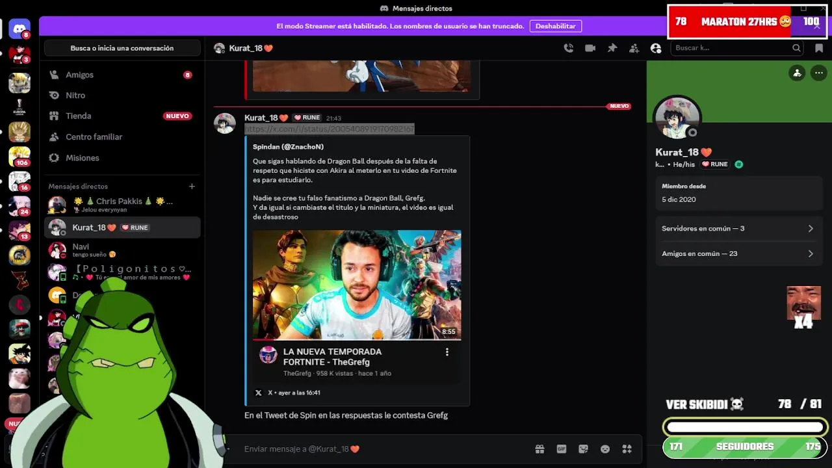Click the Mensajes directos header
This screenshot has width=832, height=468.
point(78,187)
